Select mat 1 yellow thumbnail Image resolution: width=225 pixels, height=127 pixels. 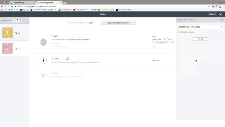[x=7, y=33]
